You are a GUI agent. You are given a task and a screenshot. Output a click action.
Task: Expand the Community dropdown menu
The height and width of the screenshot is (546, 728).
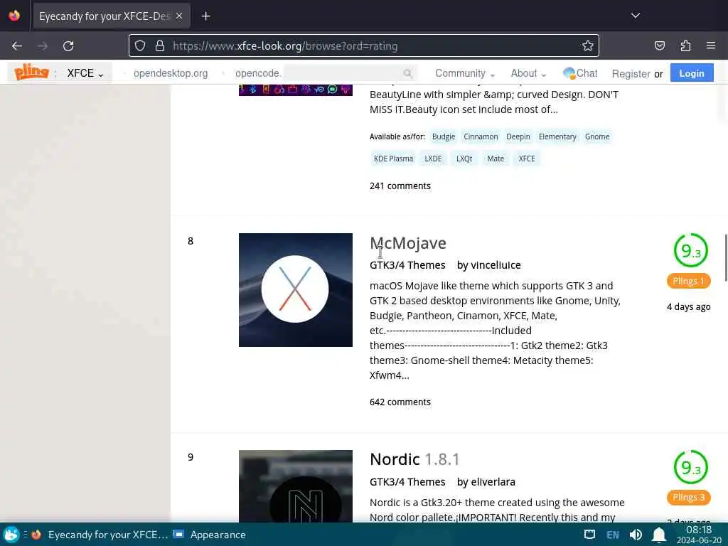(465, 73)
